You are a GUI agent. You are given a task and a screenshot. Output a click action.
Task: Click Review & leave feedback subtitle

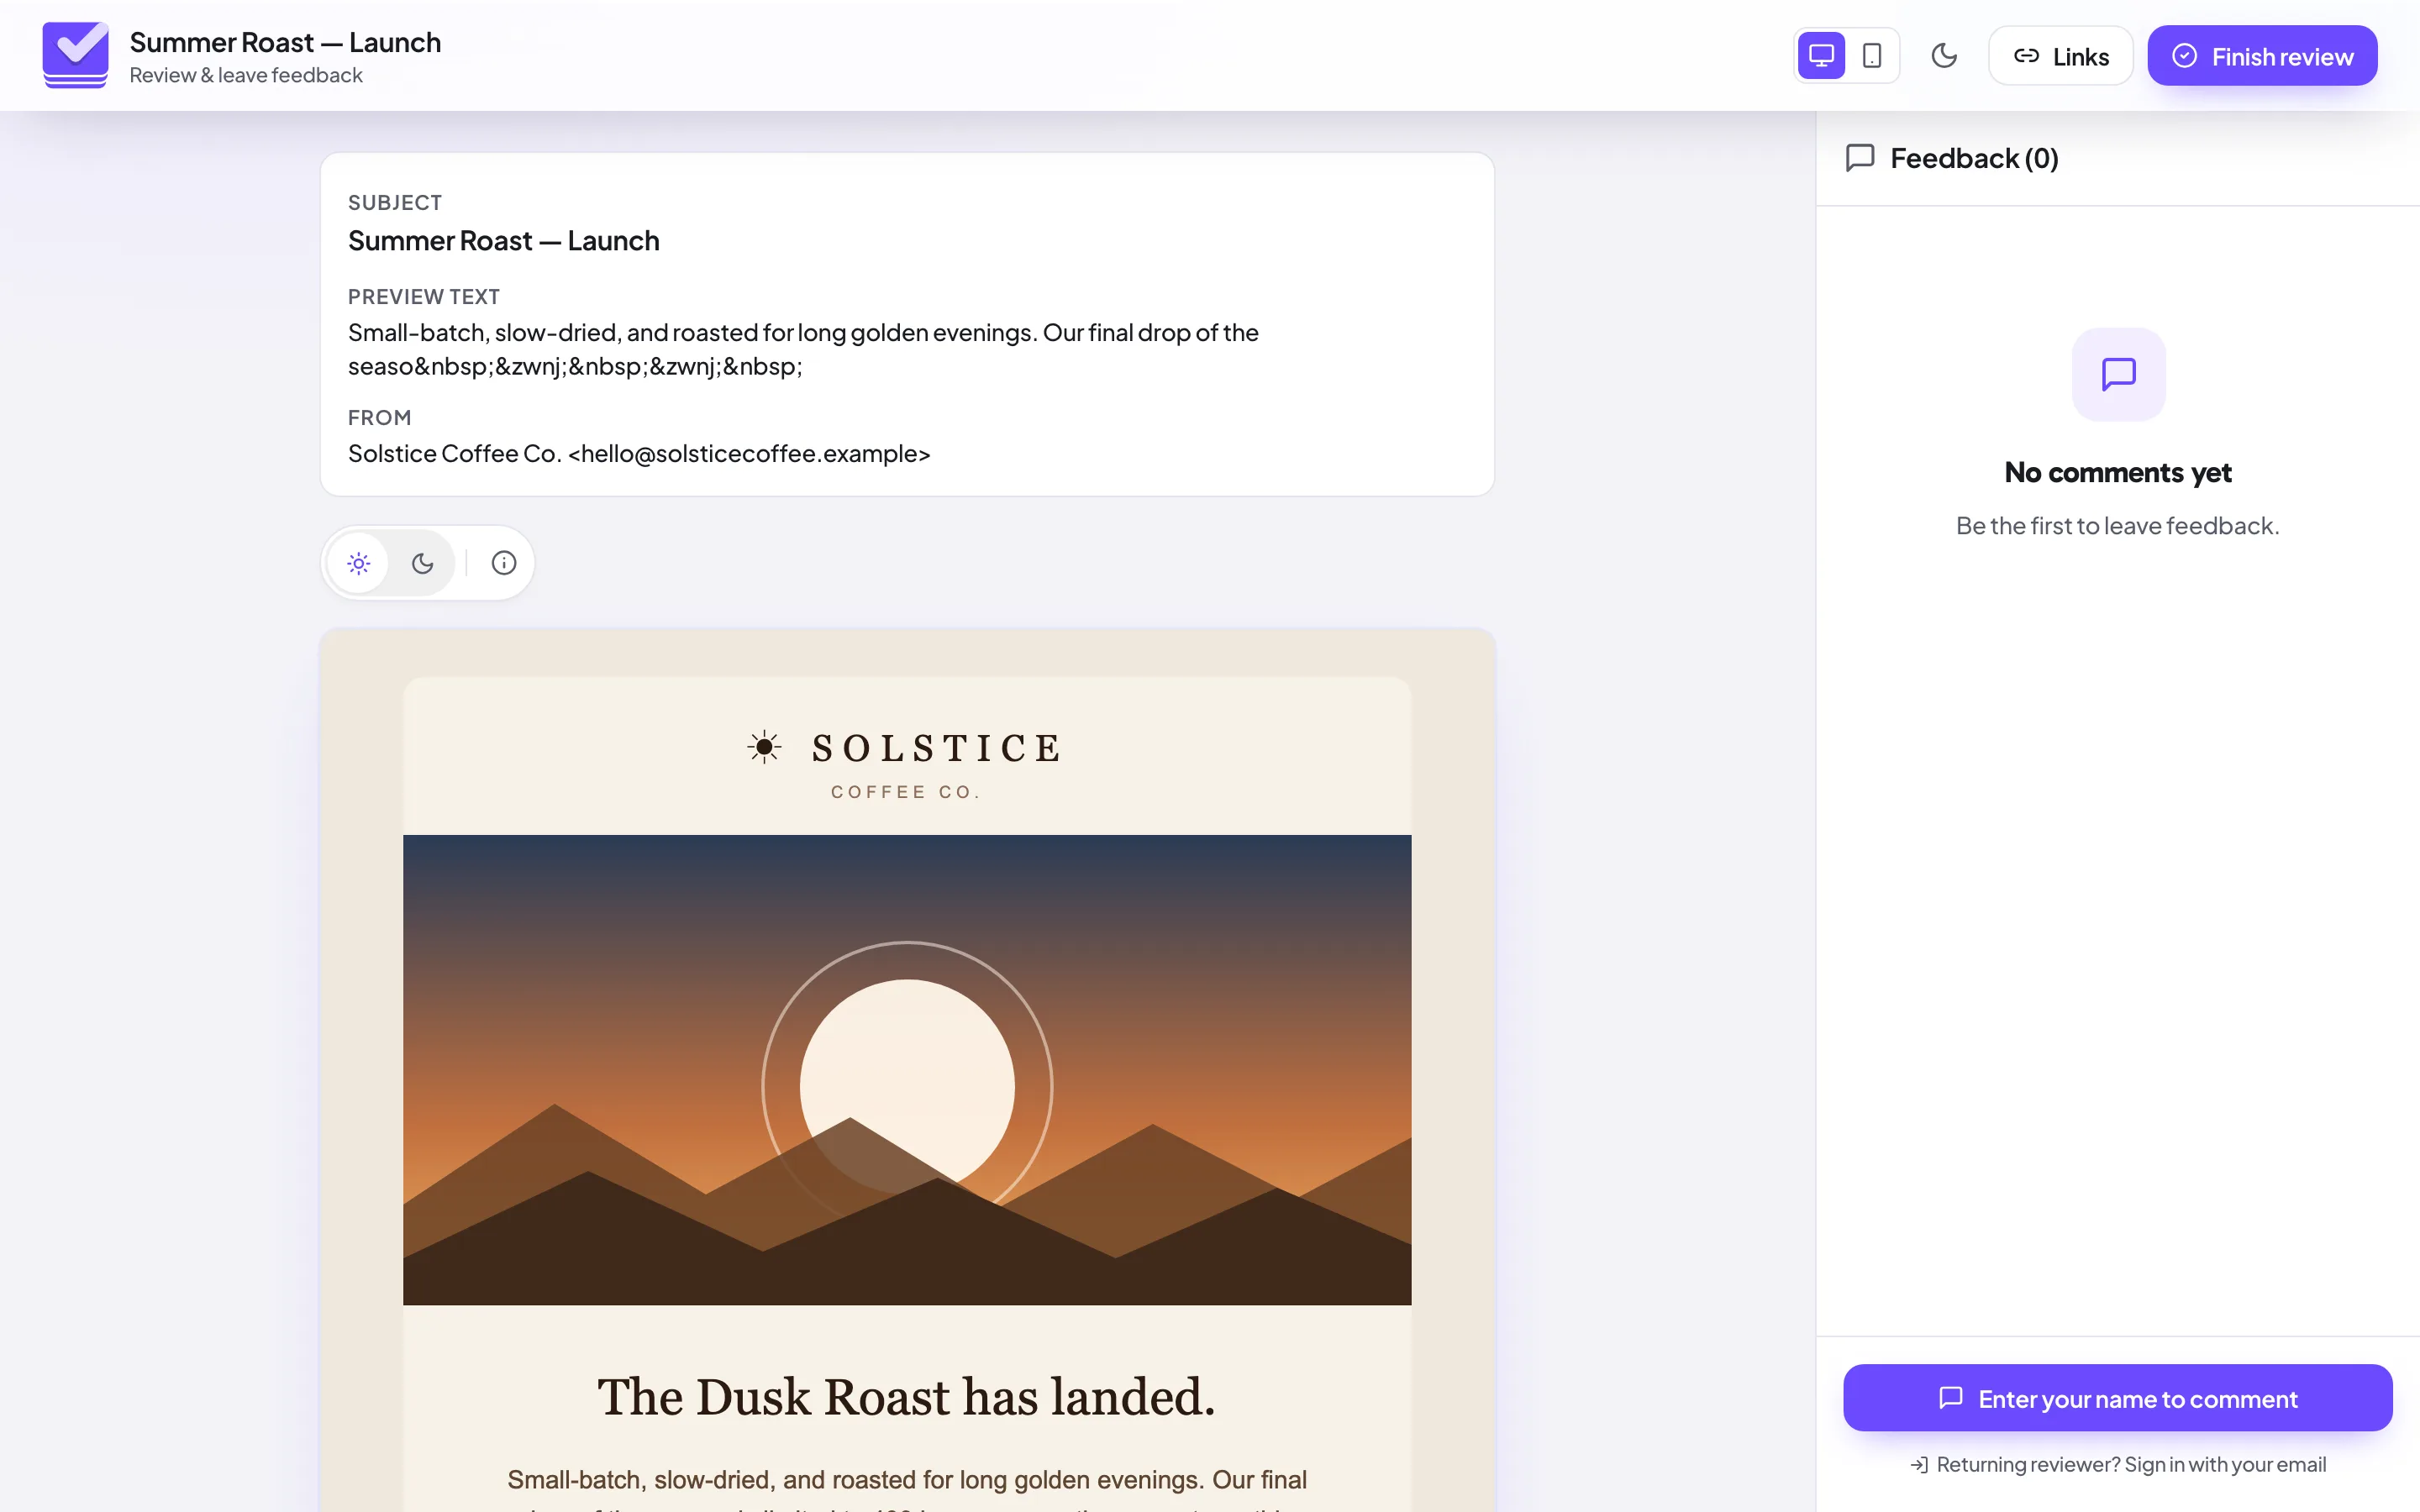[x=246, y=75]
